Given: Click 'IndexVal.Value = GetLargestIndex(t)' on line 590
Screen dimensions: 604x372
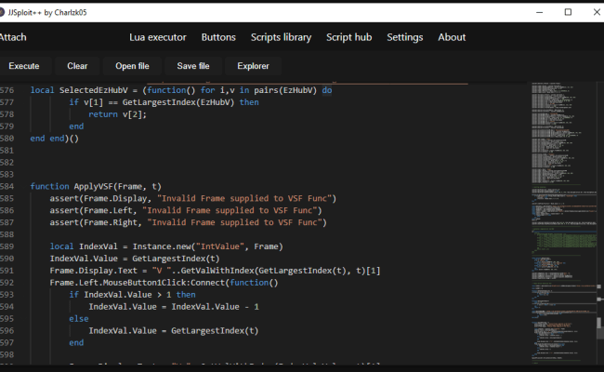Looking at the screenshot, I should tap(135, 259).
